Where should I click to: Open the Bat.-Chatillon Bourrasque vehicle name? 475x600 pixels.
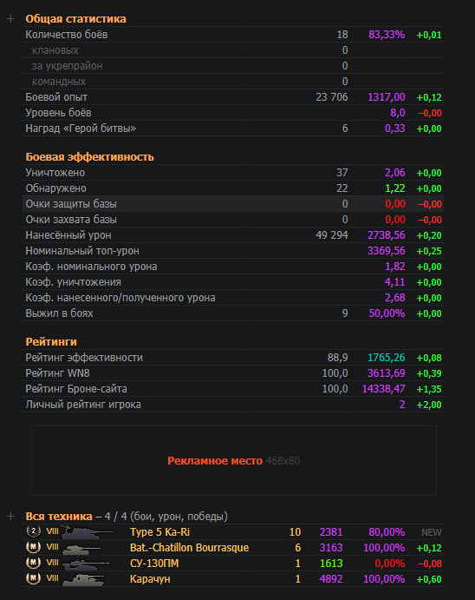pyautogui.click(x=189, y=548)
